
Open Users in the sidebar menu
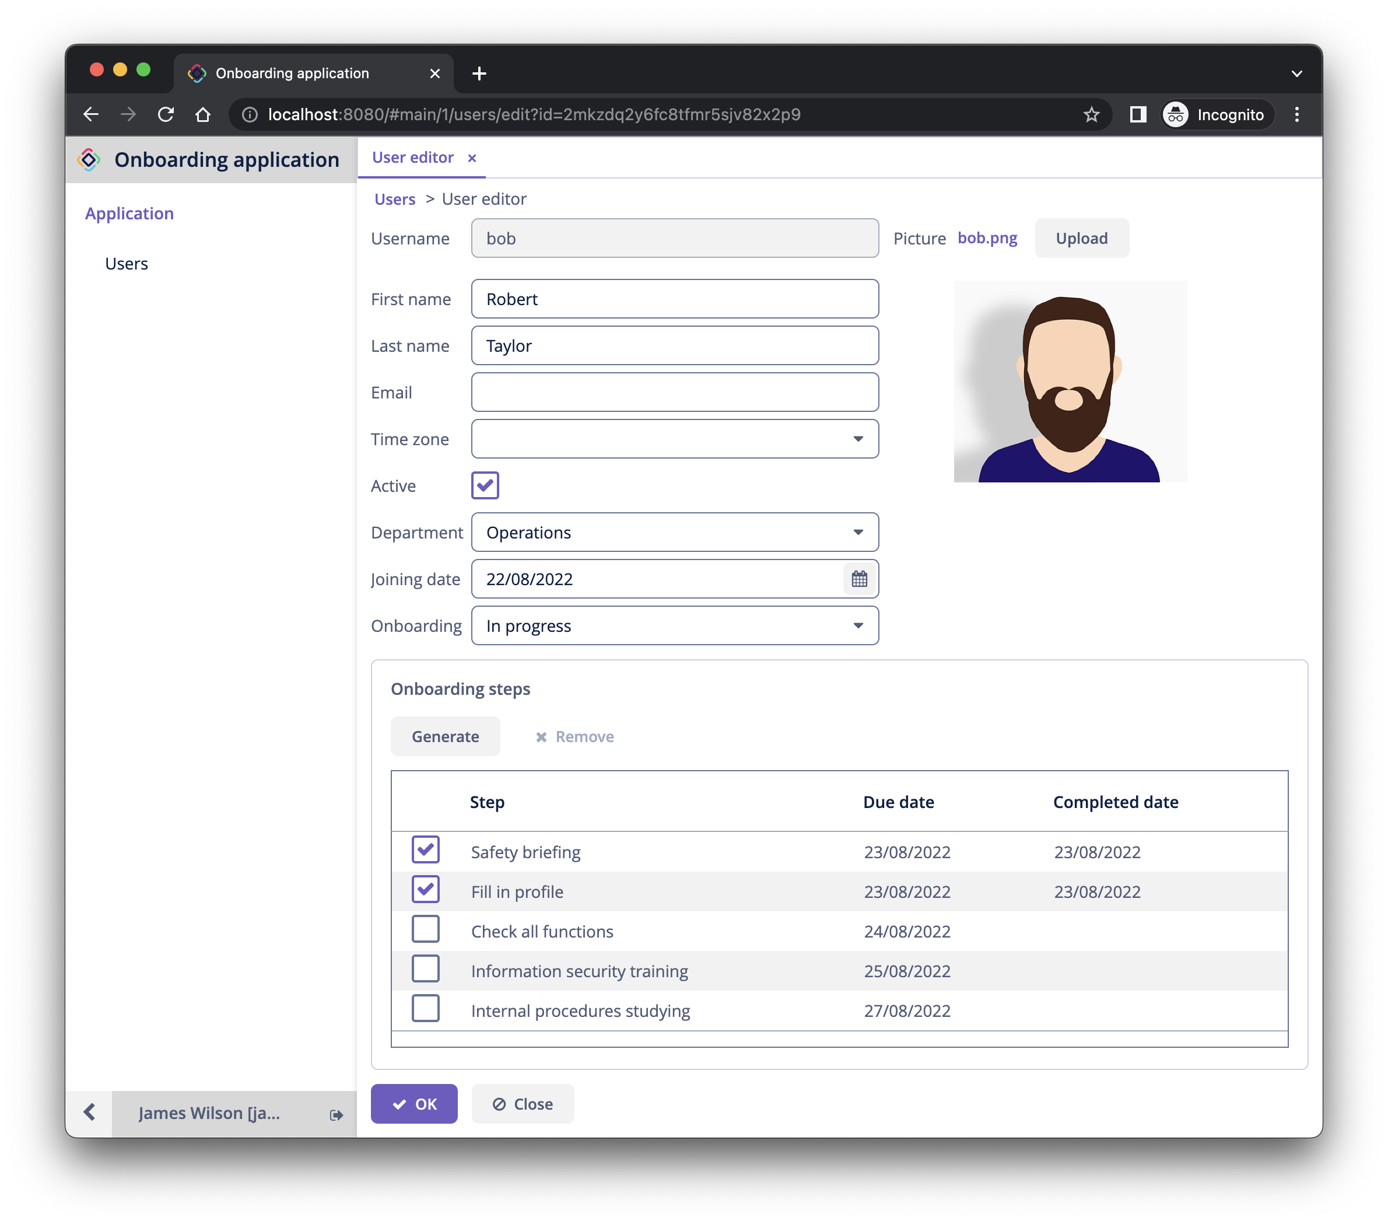127,264
